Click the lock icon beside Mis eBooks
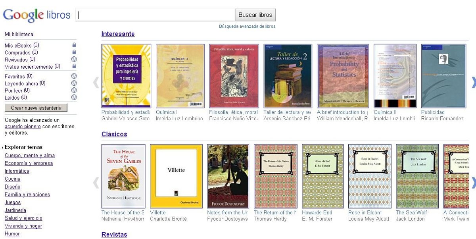476x239 pixels. click(x=74, y=45)
